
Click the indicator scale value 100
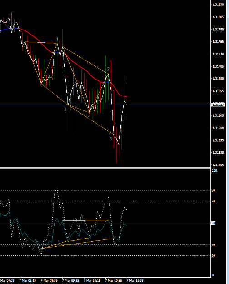214,170
